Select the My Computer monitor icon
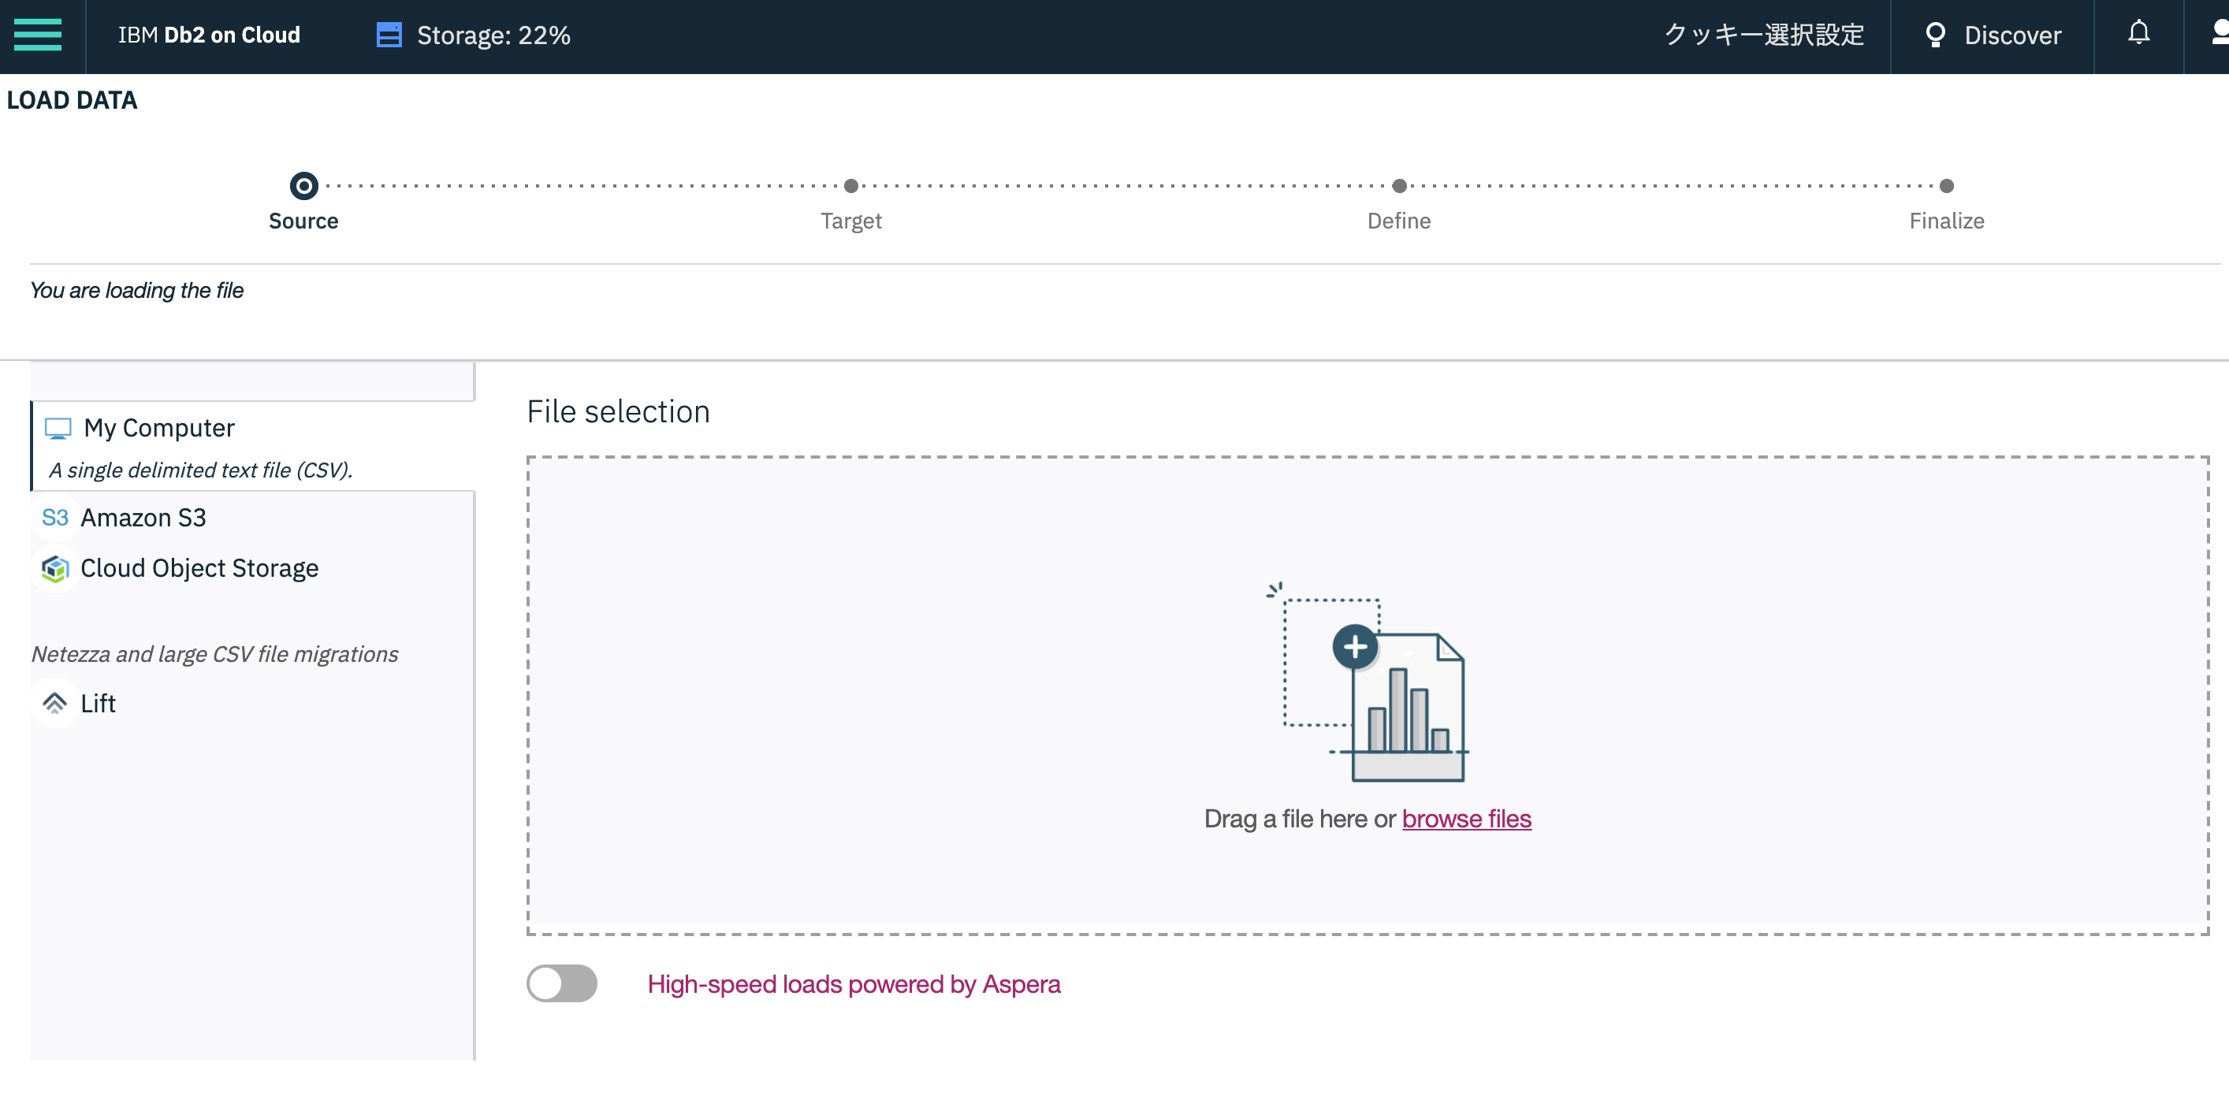This screenshot has width=2229, height=1100. pyautogui.click(x=58, y=428)
